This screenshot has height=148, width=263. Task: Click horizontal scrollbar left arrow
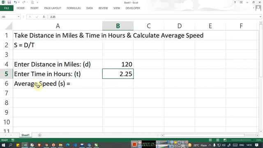tap(162, 135)
